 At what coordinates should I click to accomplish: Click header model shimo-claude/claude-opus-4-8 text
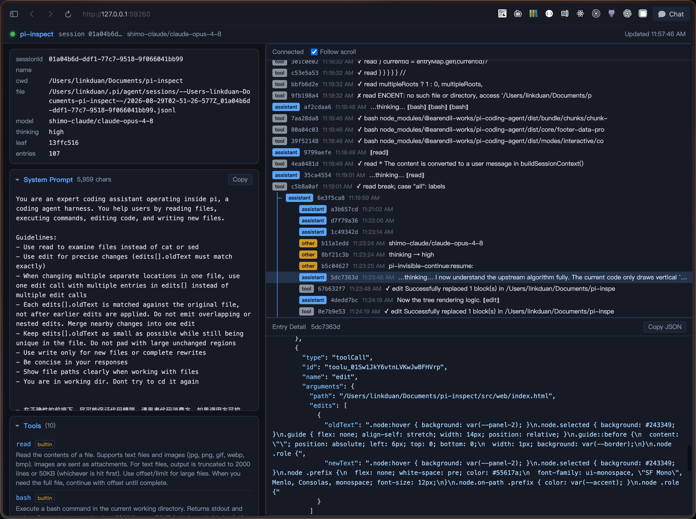[x=174, y=34]
